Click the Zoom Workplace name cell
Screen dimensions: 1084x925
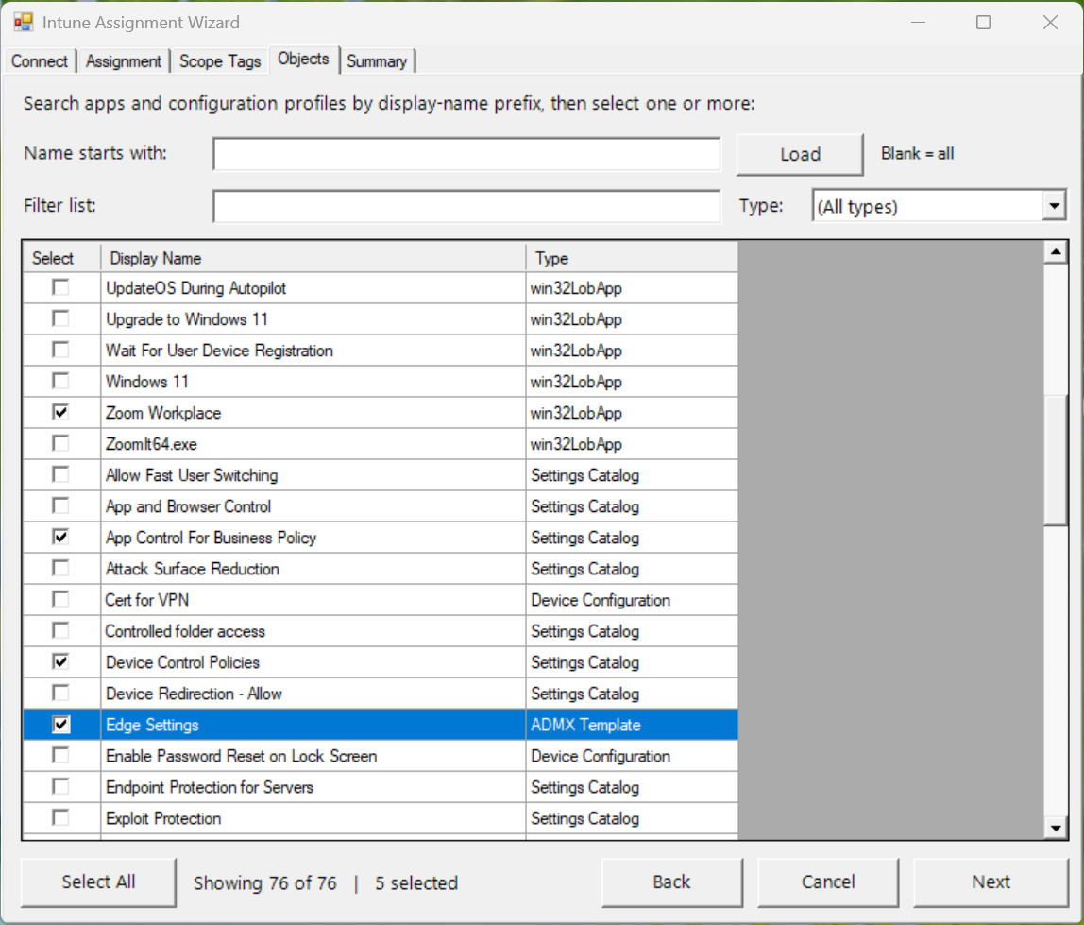point(313,412)
